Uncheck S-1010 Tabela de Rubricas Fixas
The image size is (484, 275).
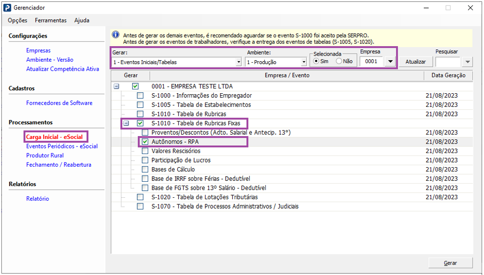[x=140, y=123]
